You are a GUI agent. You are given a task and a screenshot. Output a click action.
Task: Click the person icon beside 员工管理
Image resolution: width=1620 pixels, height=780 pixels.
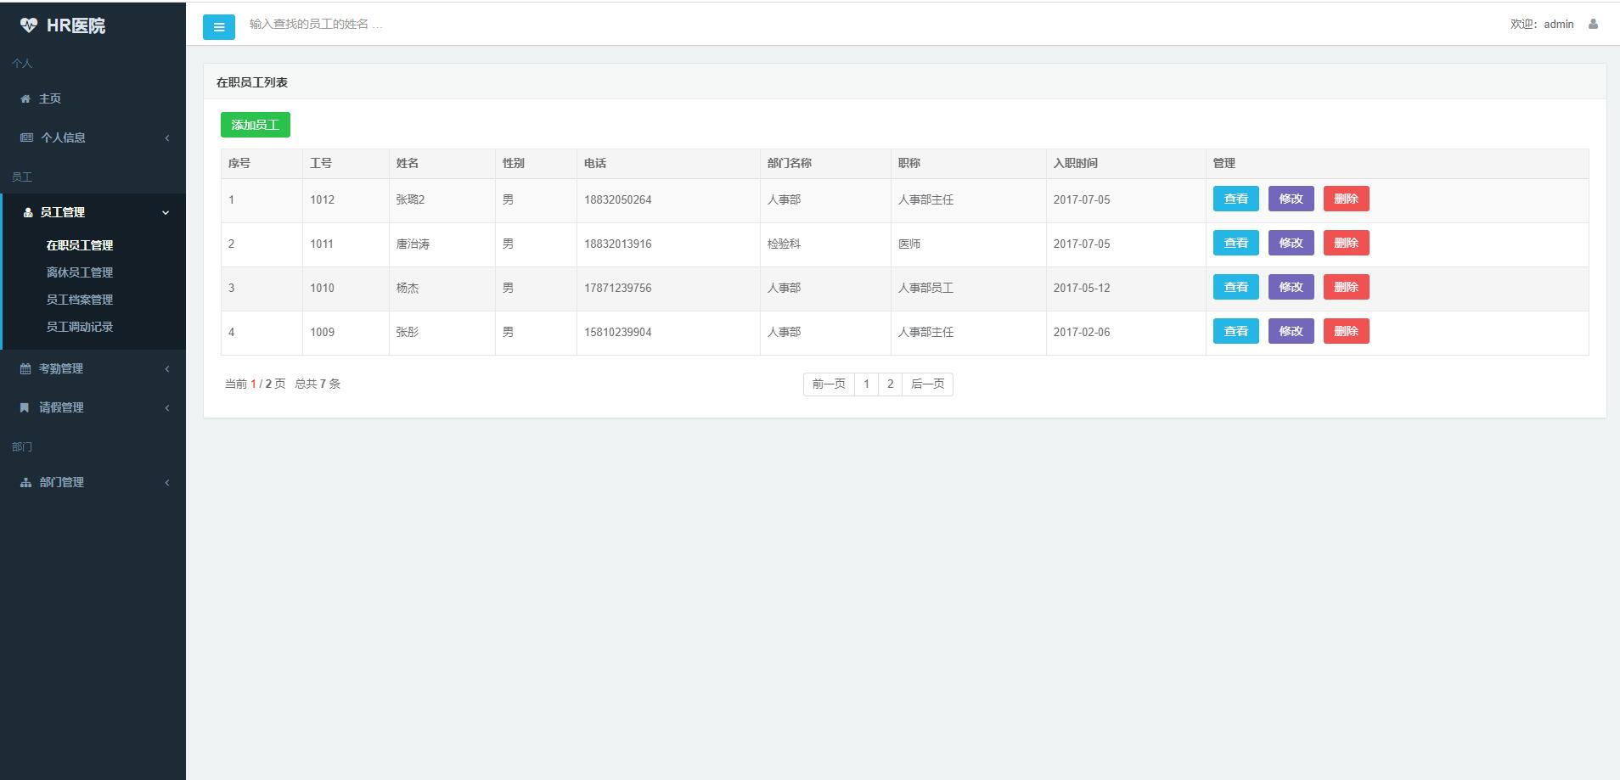pyautogui.click(x=28, y=212)
